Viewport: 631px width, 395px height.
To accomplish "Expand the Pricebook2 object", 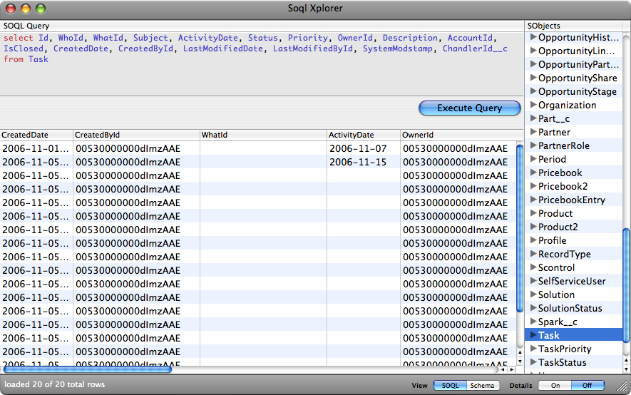I will pos(533,186).
